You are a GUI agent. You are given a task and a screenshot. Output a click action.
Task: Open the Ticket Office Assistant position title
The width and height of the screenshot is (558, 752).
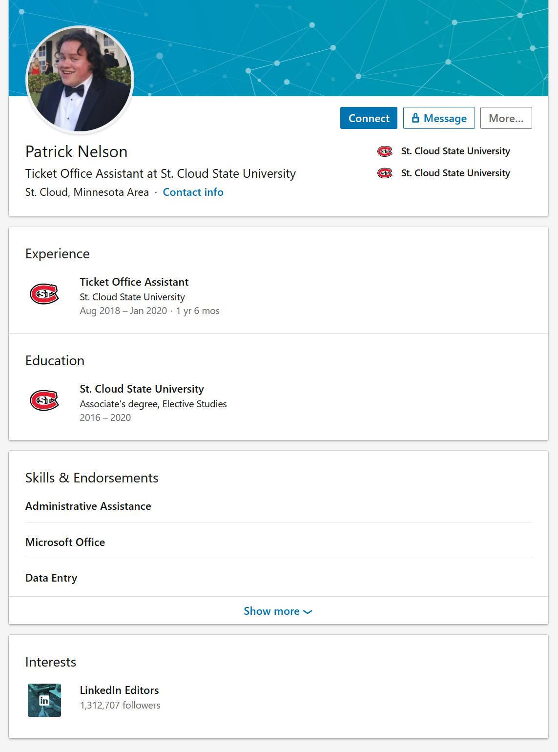click(x=134, y=282)
